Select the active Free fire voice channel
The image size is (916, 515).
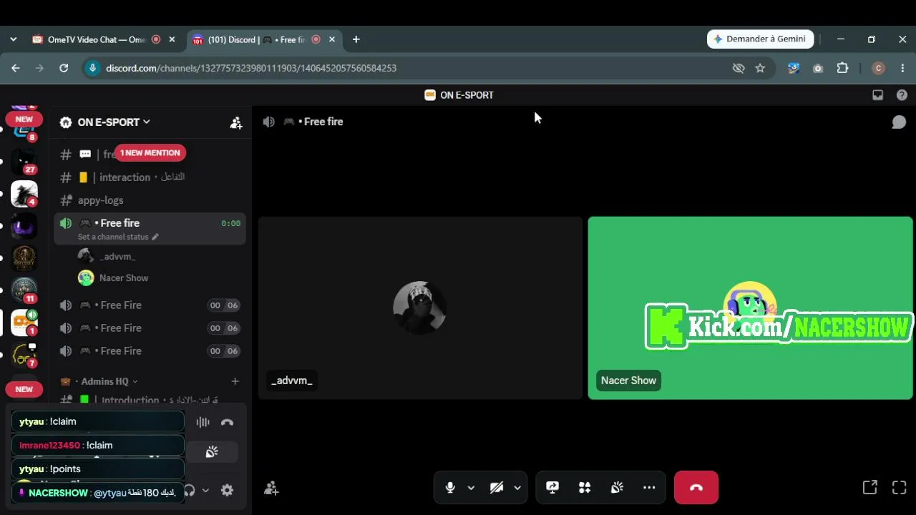[150, 229]
